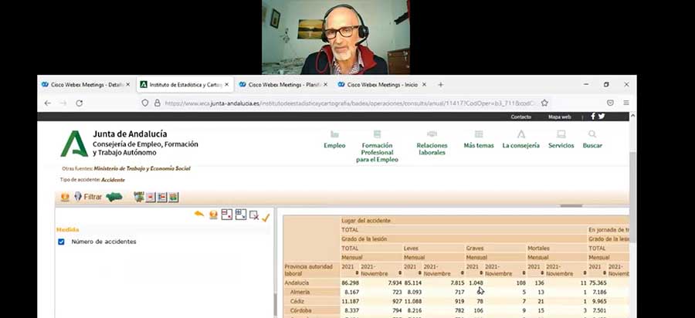The height and width of the screenshot is (318, 695).
Task: Sort the Graves 2021-Noviembre column arrows
Action: 521,273
